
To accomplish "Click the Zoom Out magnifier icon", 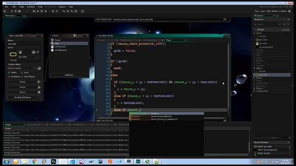I will pyautogui.click(x=64, y=11).
